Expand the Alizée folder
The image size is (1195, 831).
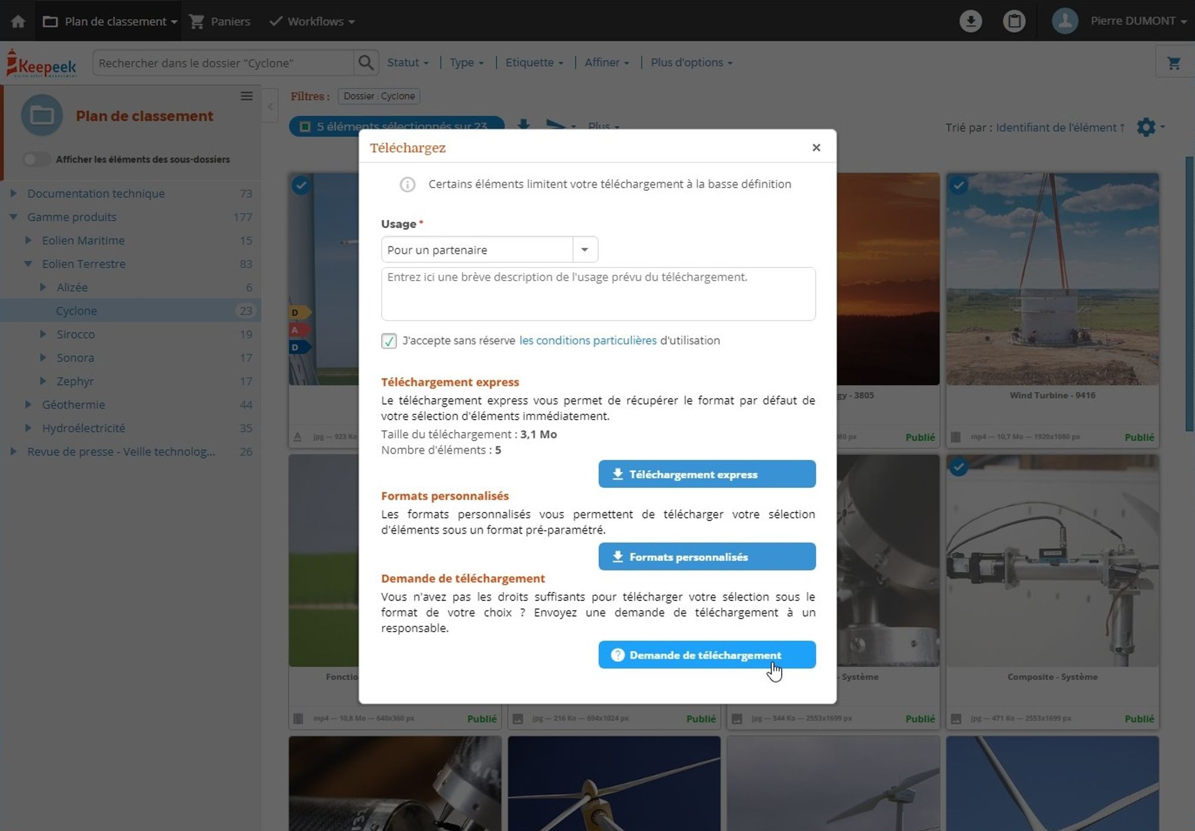tap(43, 287)
